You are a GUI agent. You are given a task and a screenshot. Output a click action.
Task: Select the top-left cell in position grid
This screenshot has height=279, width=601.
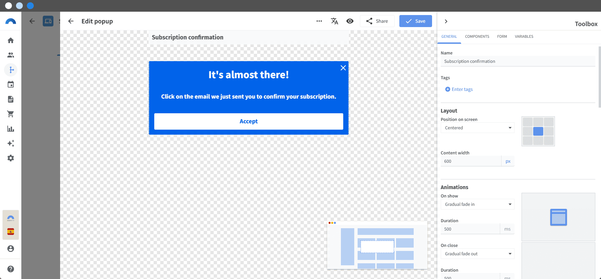[x=528, y=122]
